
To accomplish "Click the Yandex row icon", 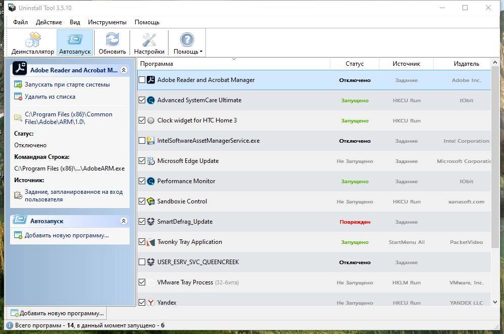I will click(151, 303).
